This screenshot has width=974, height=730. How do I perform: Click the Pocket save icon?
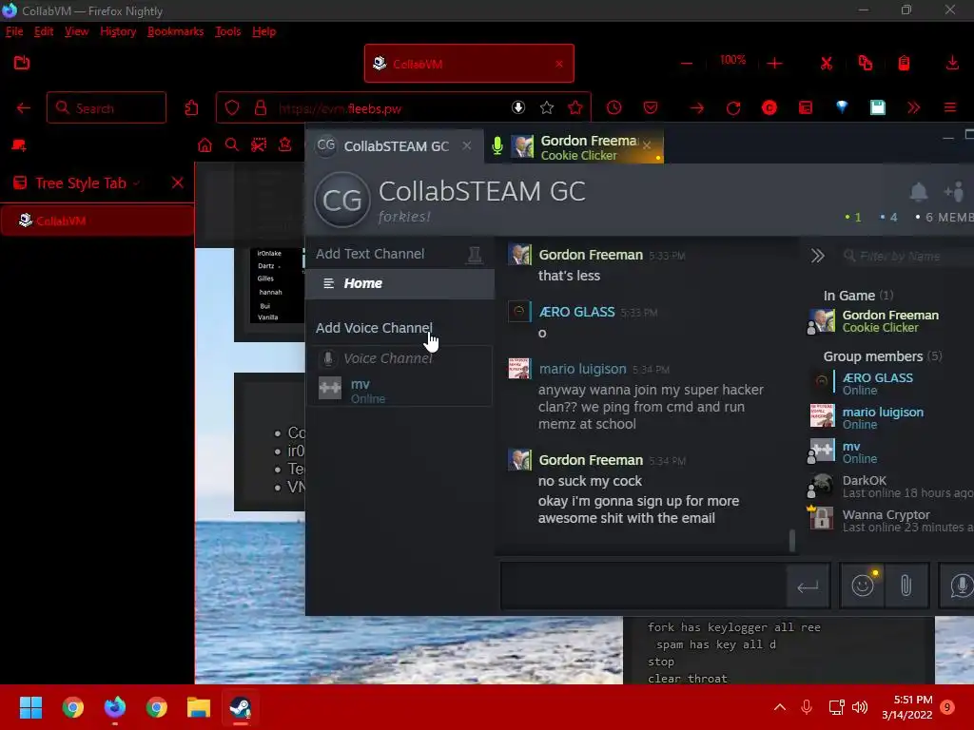(x=651, y=108)
